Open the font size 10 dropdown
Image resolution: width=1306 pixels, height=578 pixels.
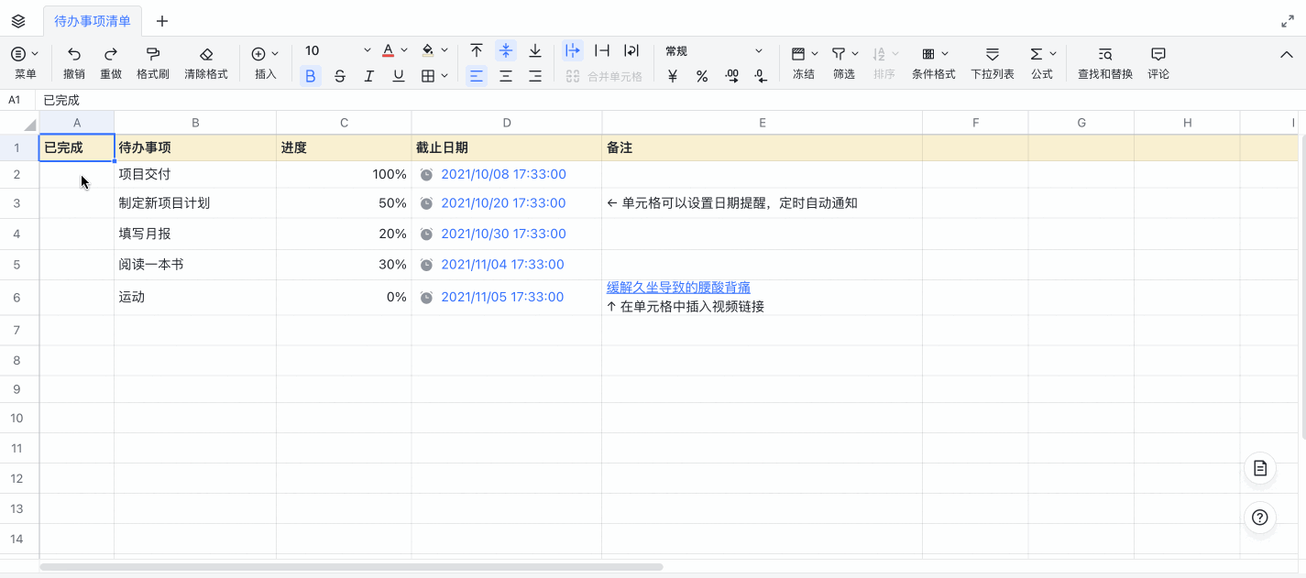click(337, 50)
